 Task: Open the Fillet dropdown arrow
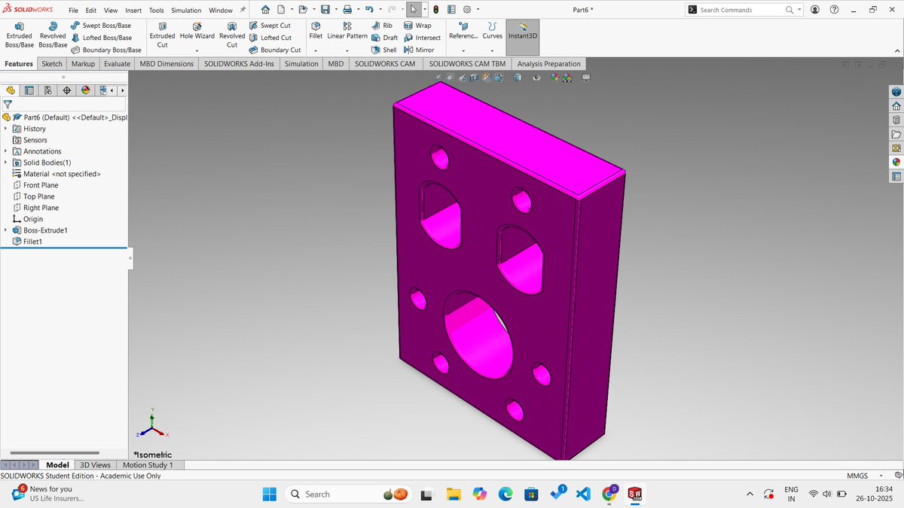316,50
